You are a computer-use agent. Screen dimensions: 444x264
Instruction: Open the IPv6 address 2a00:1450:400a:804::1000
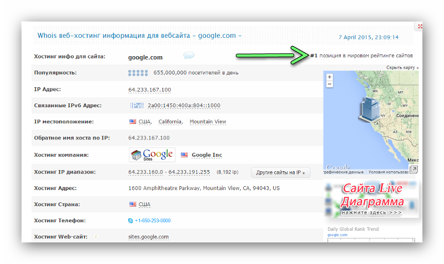(184, 106)
